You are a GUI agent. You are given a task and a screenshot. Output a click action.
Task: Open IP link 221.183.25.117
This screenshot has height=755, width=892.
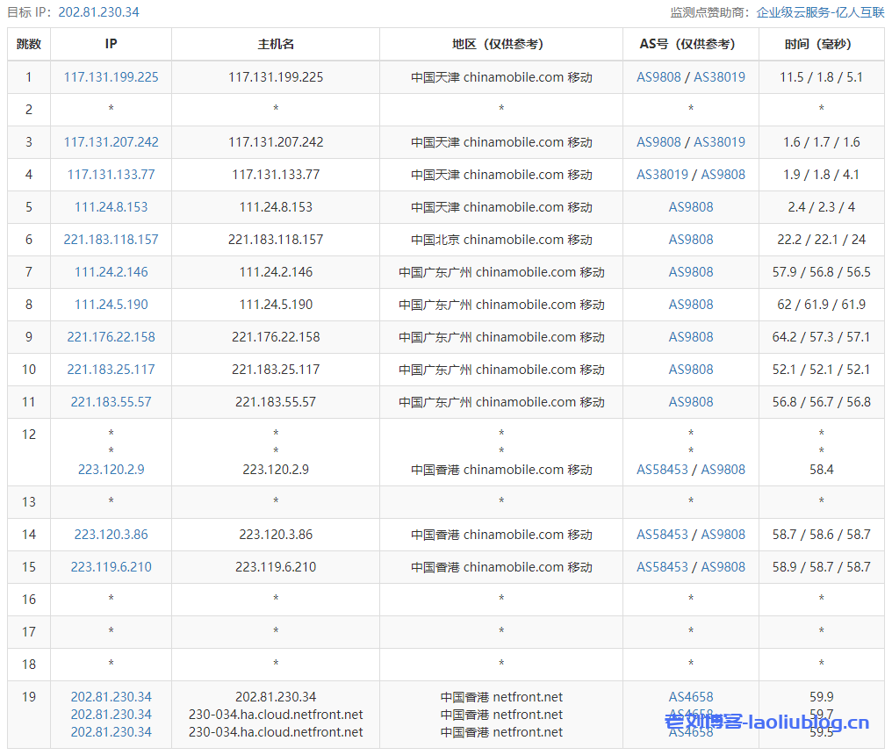(111, 370)
